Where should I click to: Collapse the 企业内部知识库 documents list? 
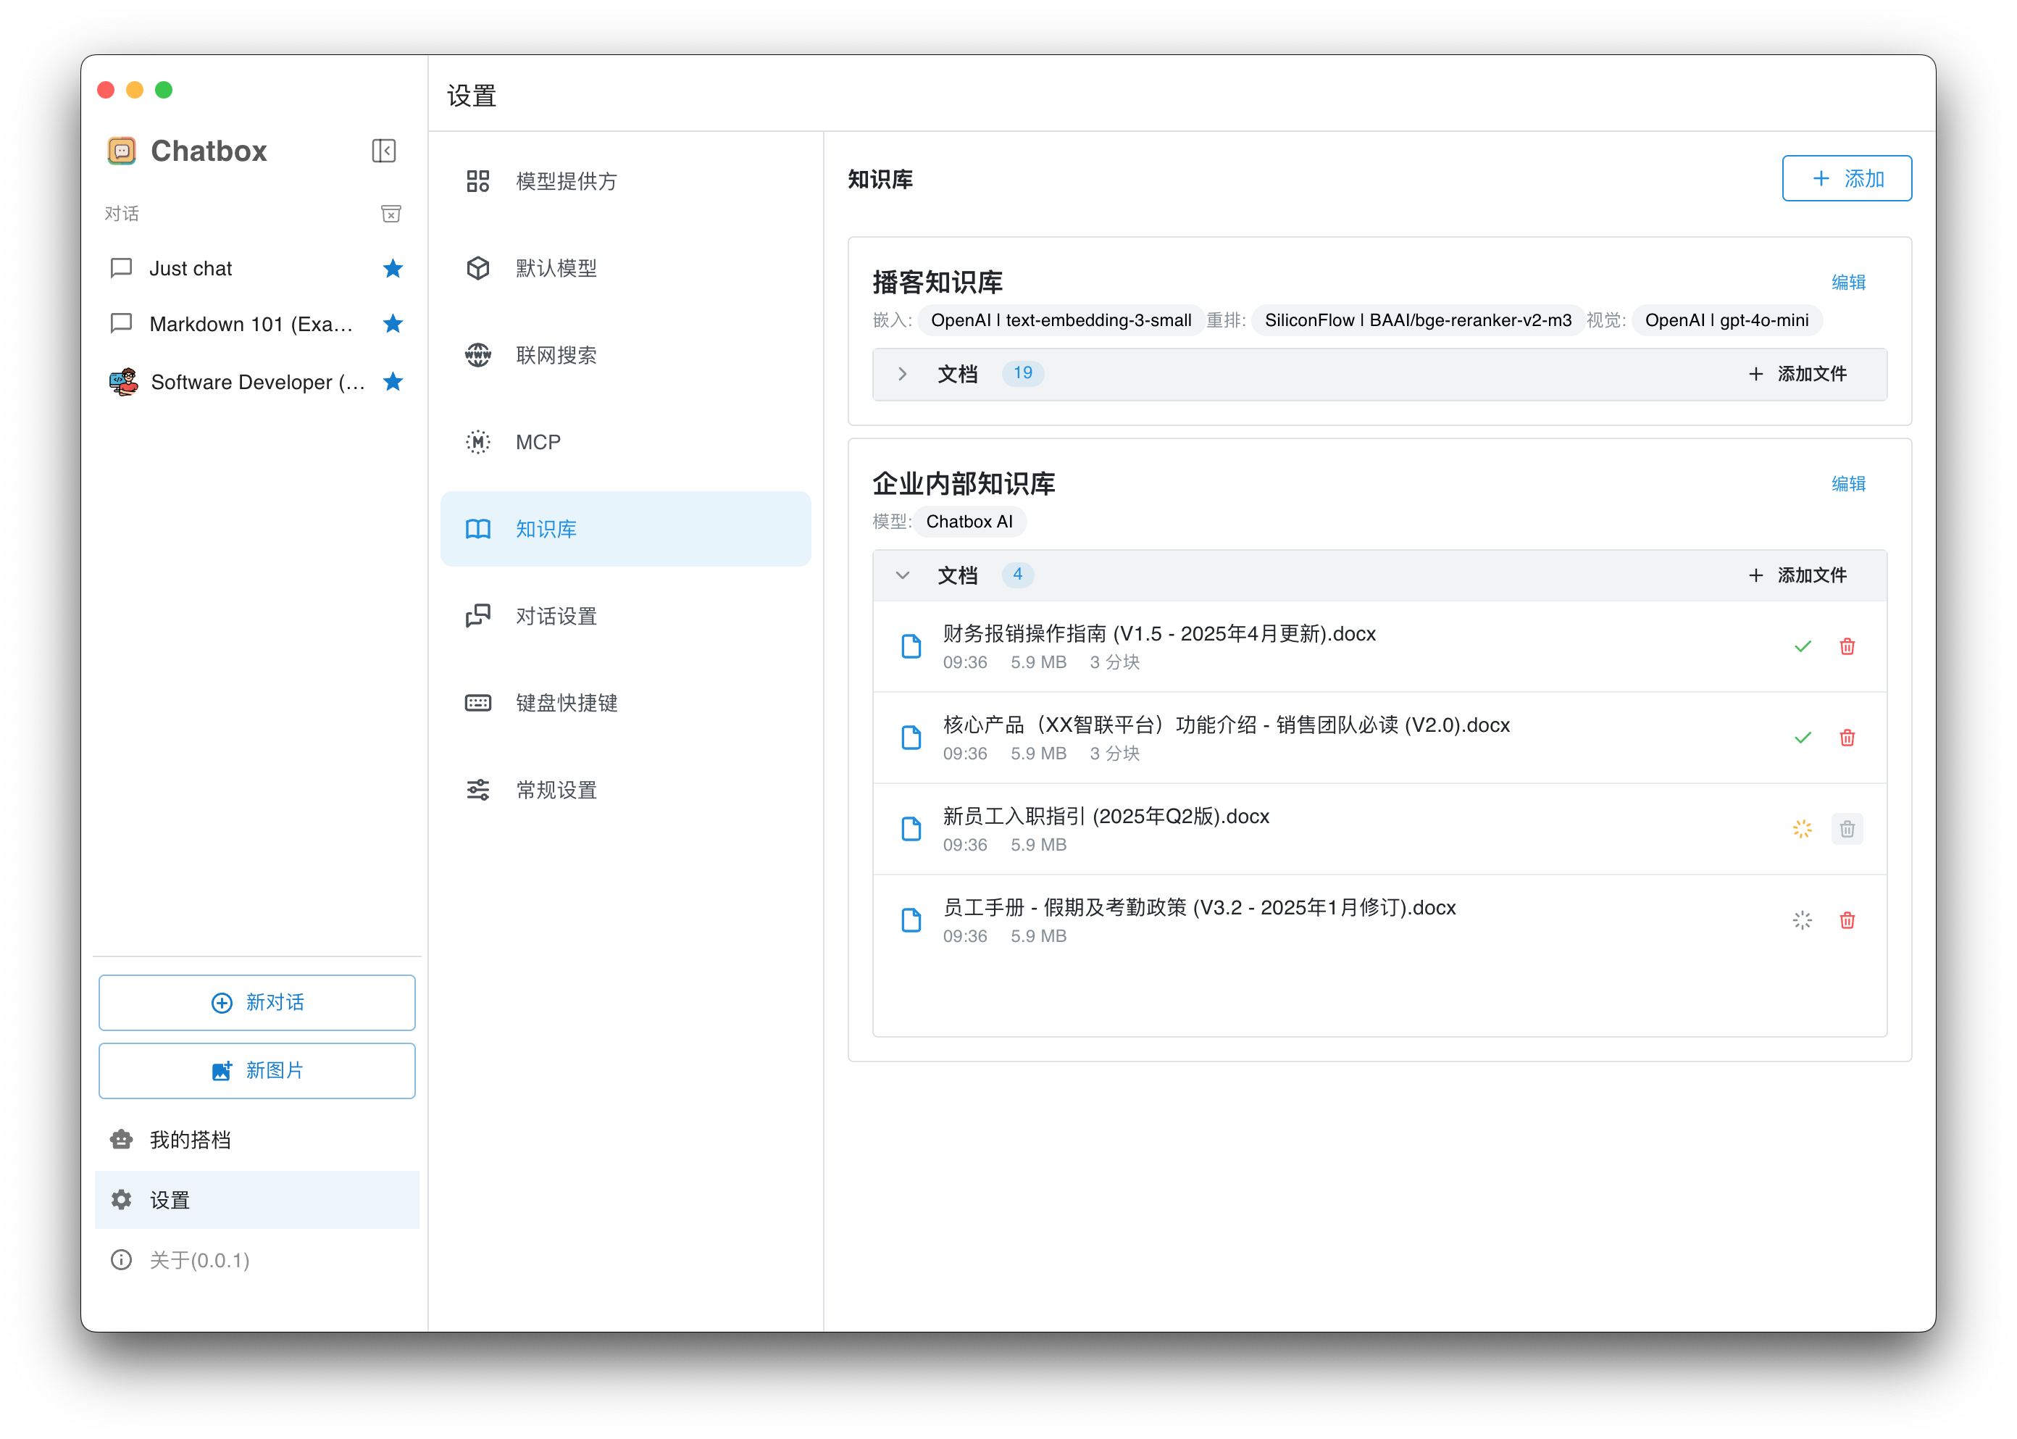click(x=902, y=575)
